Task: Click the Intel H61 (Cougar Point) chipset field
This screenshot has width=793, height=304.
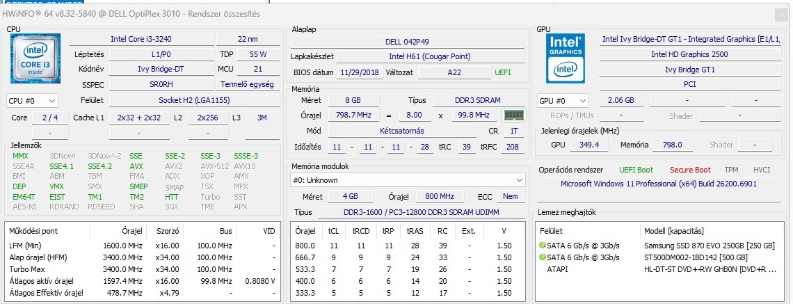Action: pyautogui.click(x=430, y=56)
